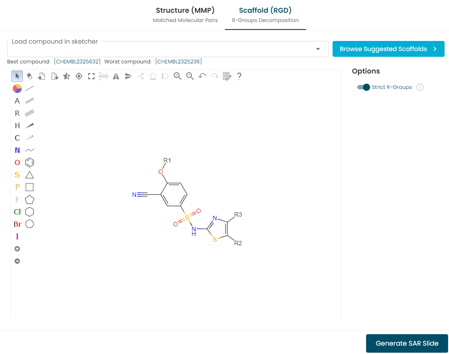
Task: Choose the cyclopentane ring tool
Action: point(30,199)
